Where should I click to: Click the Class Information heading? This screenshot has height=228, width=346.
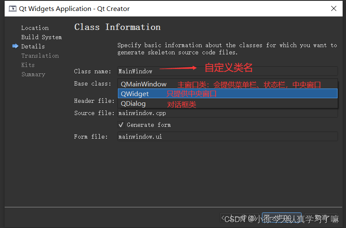[x=117, y=27]
